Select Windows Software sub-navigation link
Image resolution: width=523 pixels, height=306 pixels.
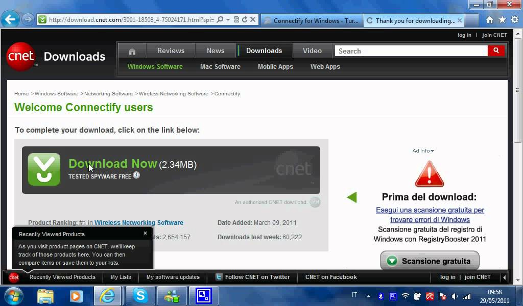155,67
